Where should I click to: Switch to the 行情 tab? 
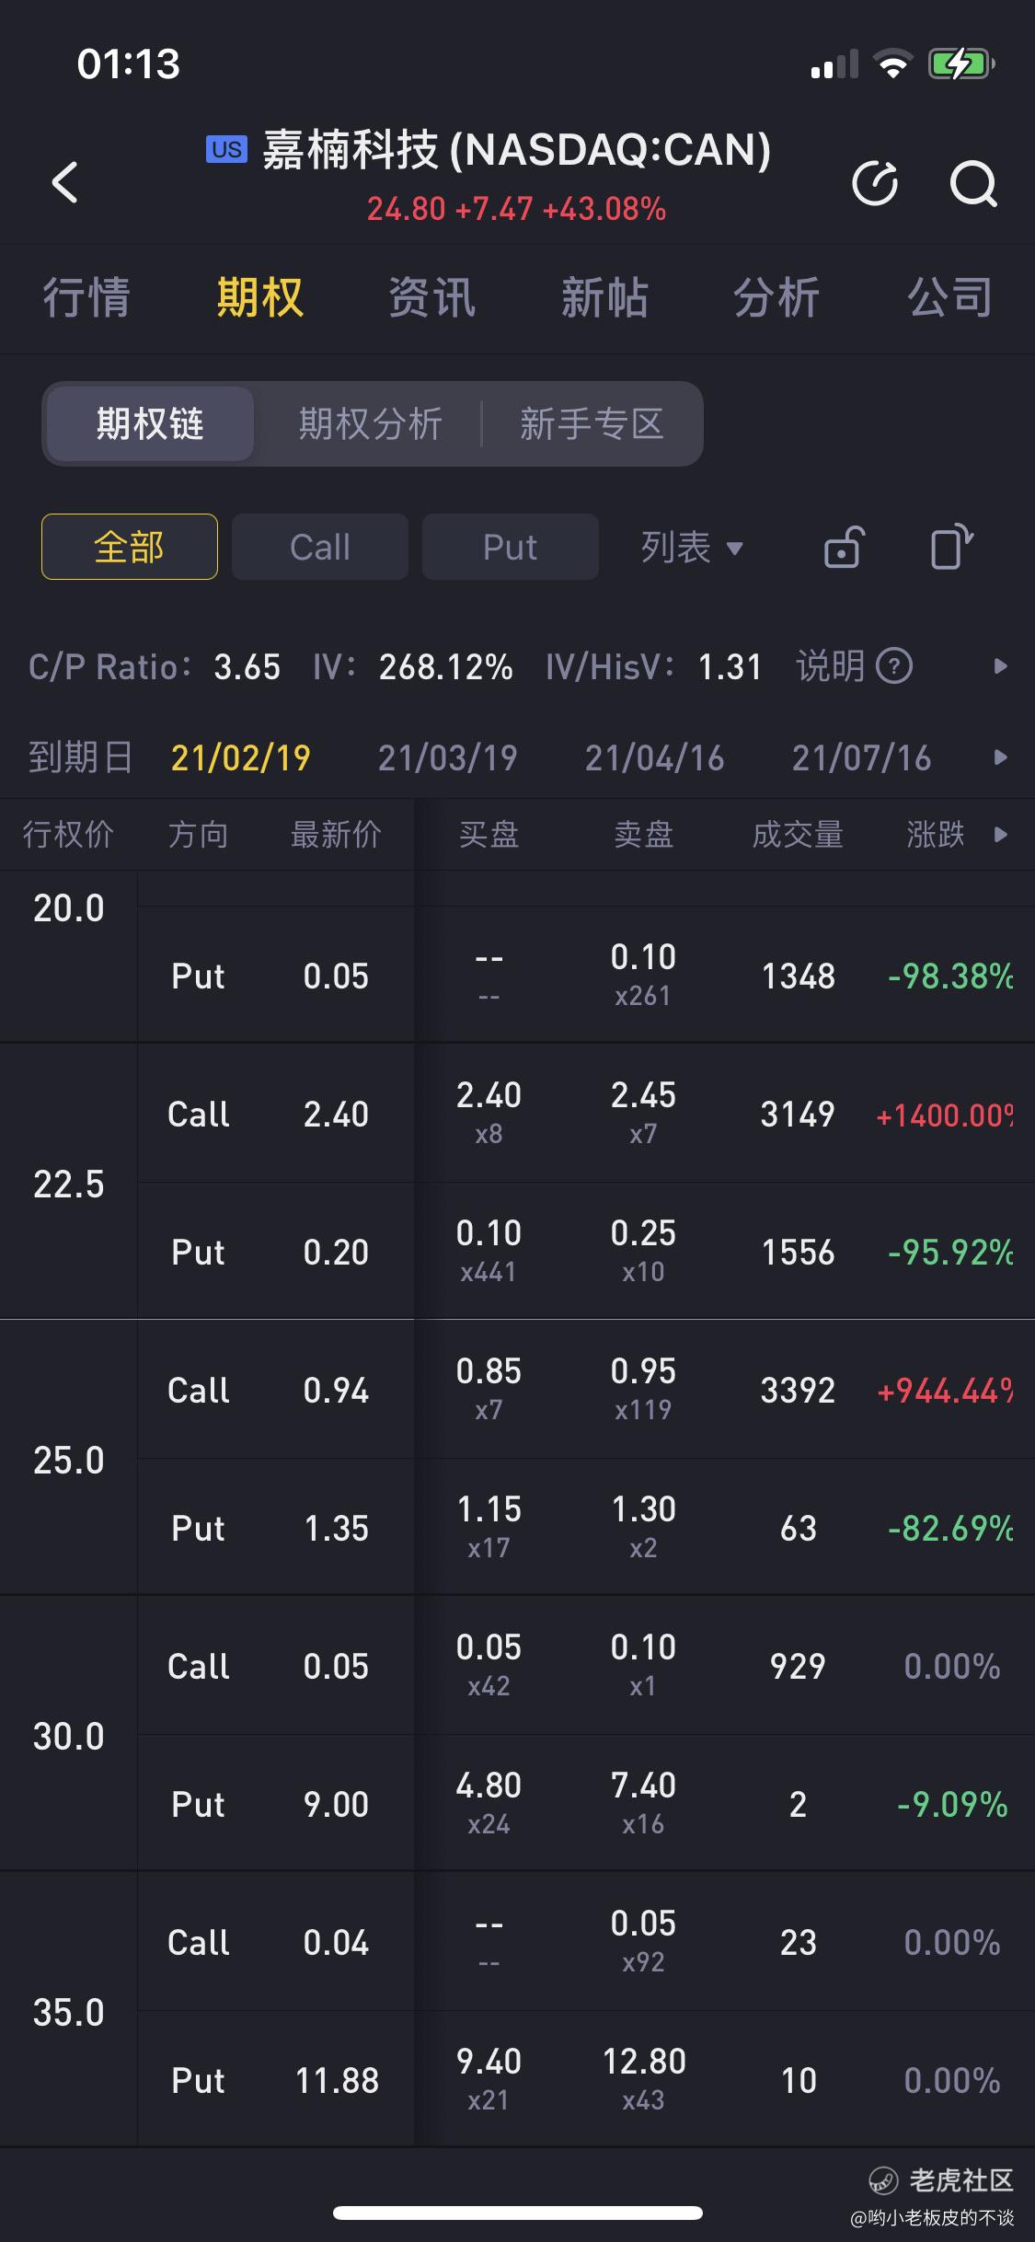[x=86, y=298]
